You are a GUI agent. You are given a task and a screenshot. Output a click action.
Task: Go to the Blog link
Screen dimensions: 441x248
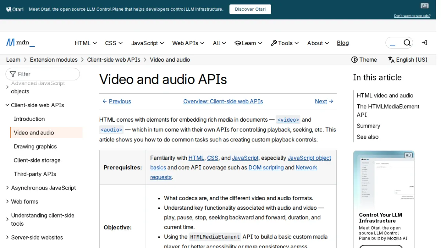pyautogui.click(x=343, y=43)
